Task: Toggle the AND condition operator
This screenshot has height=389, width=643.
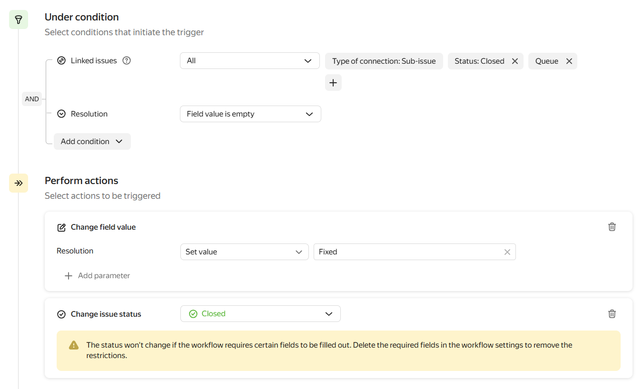Action: (32, 99)
